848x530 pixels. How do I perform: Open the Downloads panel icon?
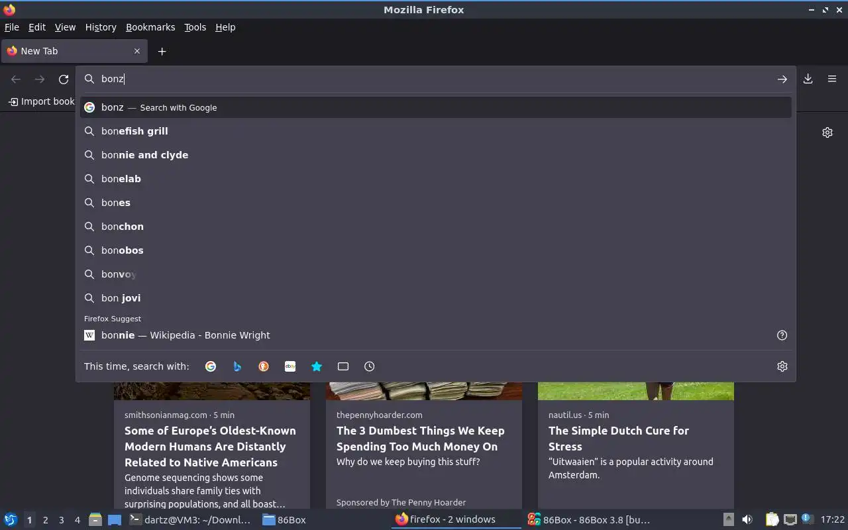(808, 79)
